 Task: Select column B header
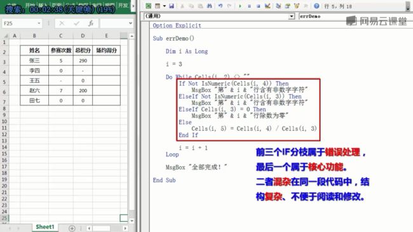[x=34, y=36]
